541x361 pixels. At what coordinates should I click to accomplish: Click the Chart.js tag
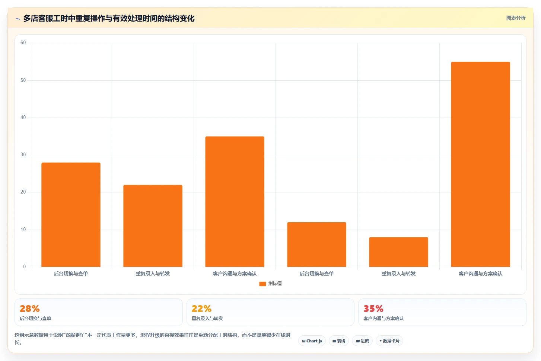coord(312,341)
